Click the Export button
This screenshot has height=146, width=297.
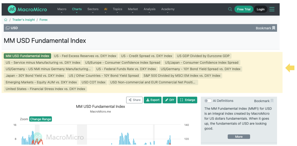[x=153, y=100]
